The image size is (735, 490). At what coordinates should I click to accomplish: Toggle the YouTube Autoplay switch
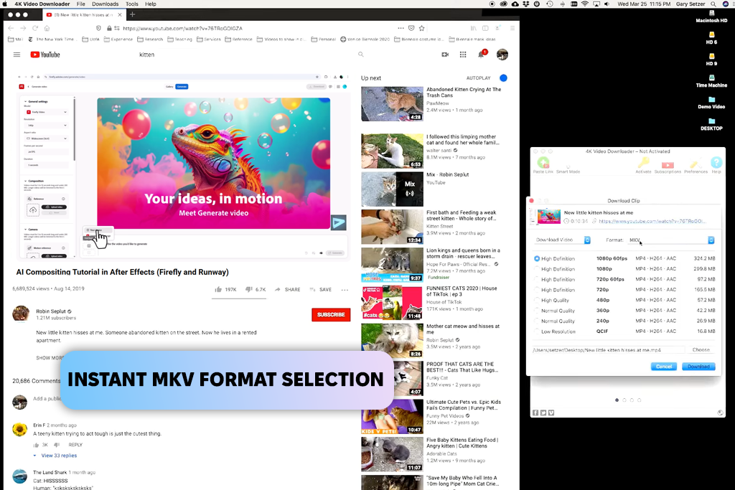pyautogui.click(x=503, y=77)
